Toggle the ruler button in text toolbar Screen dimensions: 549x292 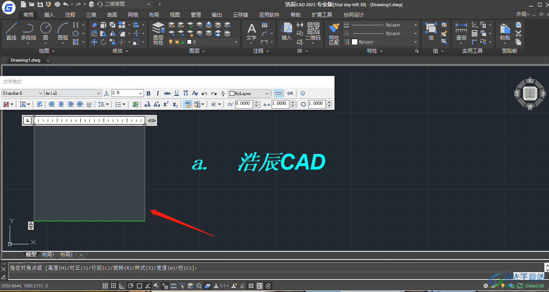[278, 93]
